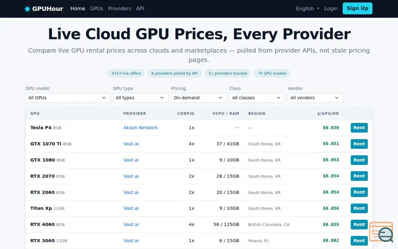Open Vast.ai link in RTX 2060 row
398x249 pixels.
[131, 192]
